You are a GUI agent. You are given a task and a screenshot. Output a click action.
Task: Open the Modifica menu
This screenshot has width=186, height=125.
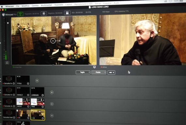click(25, 6)
